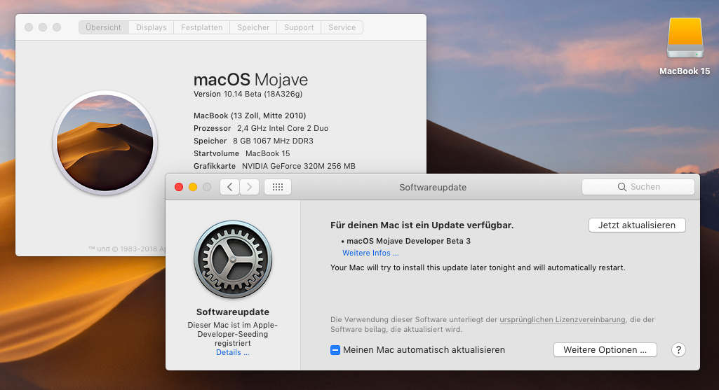Click the Speicher '8 GB 1067 MHz DDR3' line
The width and height of the screenshot is (719, 390).
click(x=253, y=141)
